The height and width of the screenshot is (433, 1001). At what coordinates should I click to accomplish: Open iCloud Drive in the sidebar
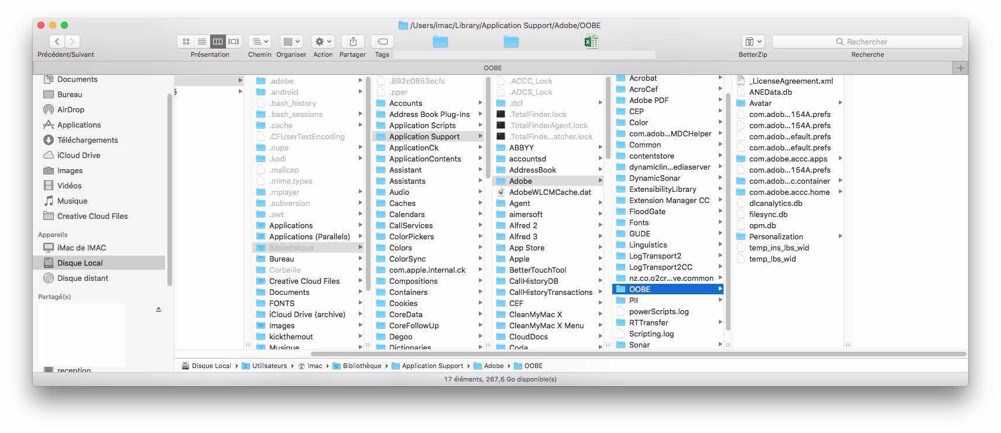click(78, 155)
